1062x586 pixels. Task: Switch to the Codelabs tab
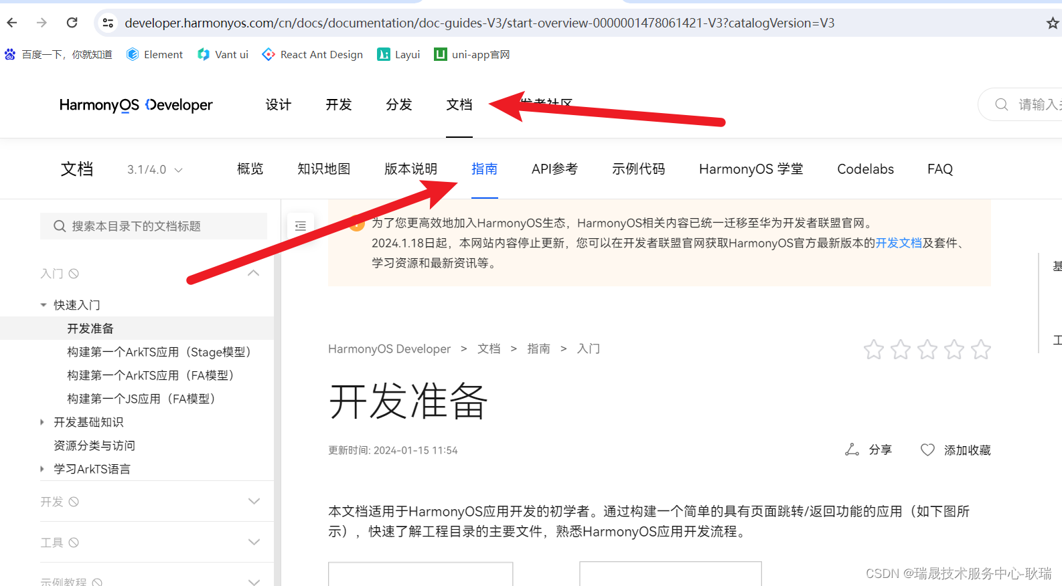(865, 169)
